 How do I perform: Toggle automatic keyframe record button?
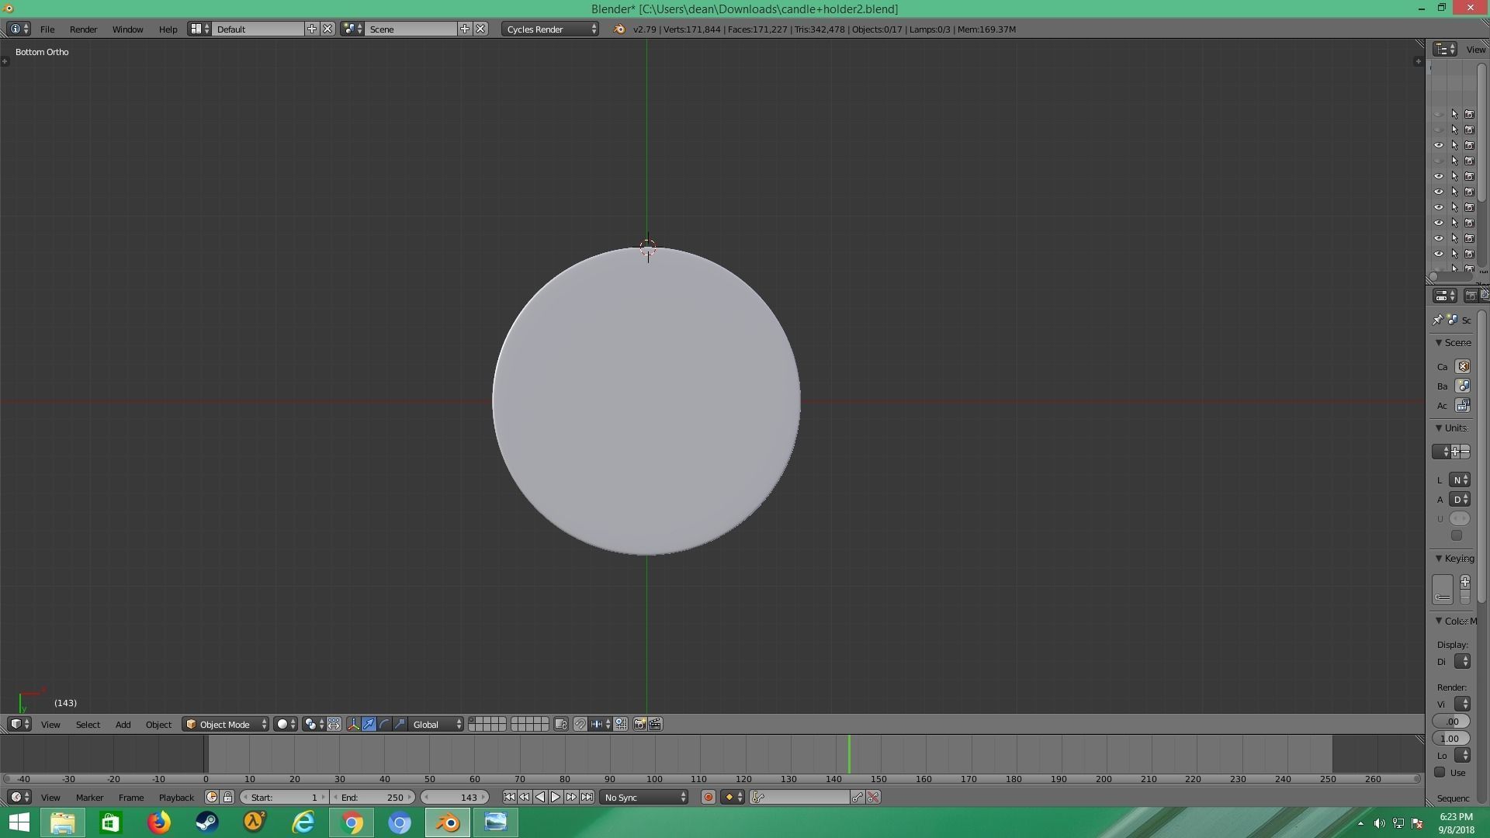(x=708, y=798)
